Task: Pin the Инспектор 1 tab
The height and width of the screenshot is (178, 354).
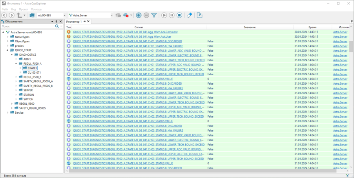Action: [x=85, y=22]
